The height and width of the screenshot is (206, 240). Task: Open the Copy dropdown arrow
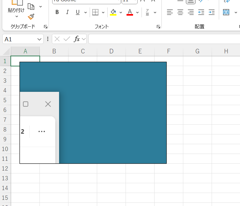(40, 7)
